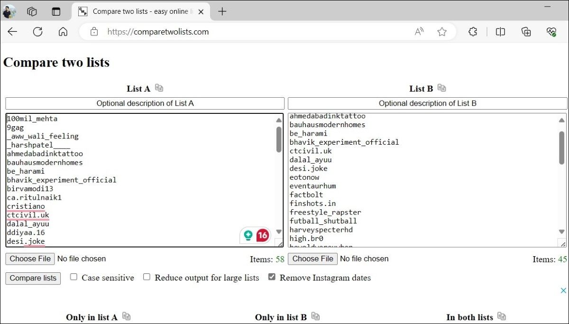Refresh the page
Image resolution: width=569 pixels, height=324 pixels.
(37, 32)
